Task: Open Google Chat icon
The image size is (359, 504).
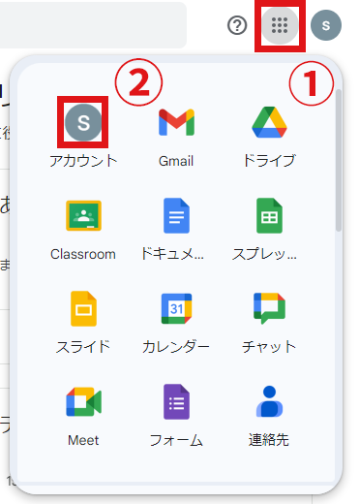Action: (x=269, y=308)
